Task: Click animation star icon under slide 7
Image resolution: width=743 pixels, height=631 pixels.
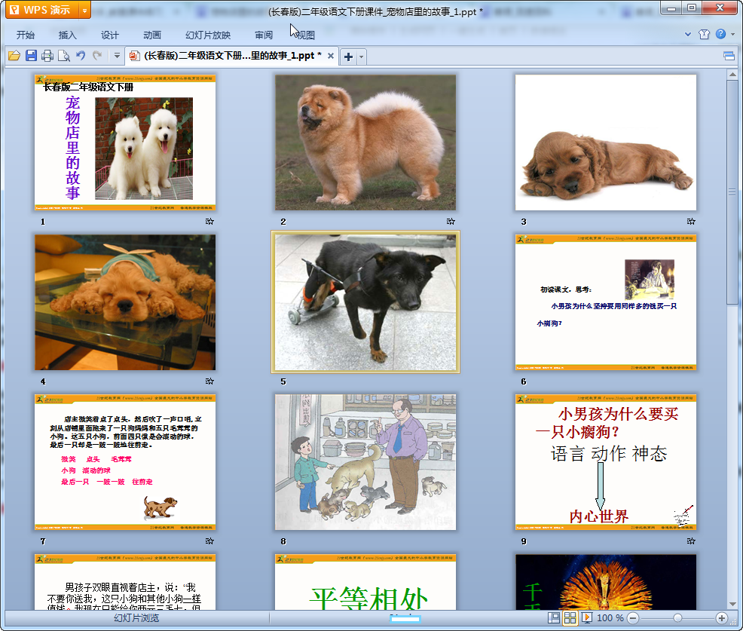Action: [210, 541]
